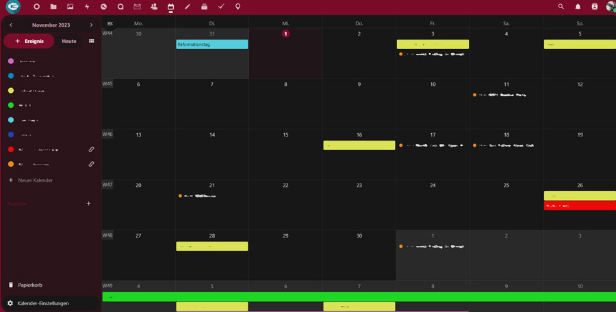
Task: Show notifications with the bell icon
Action: click(578, 7)
